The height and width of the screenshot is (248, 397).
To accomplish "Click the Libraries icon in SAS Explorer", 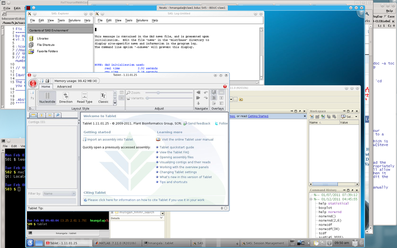I will click(31, 38).
